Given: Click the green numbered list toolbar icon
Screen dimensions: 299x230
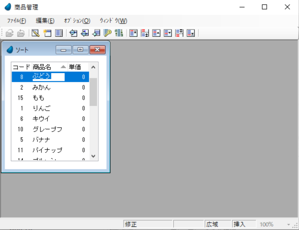Looking at the screenshot, I should (x=119, y=33).
